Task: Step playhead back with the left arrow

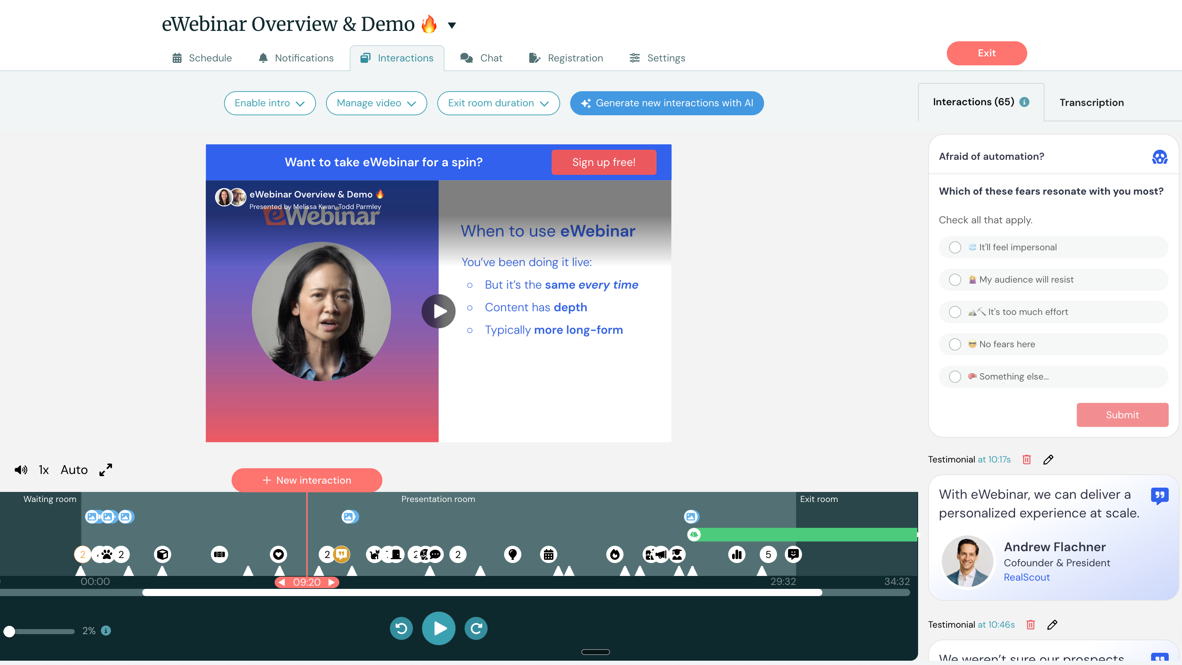Action: pos(282,582)
